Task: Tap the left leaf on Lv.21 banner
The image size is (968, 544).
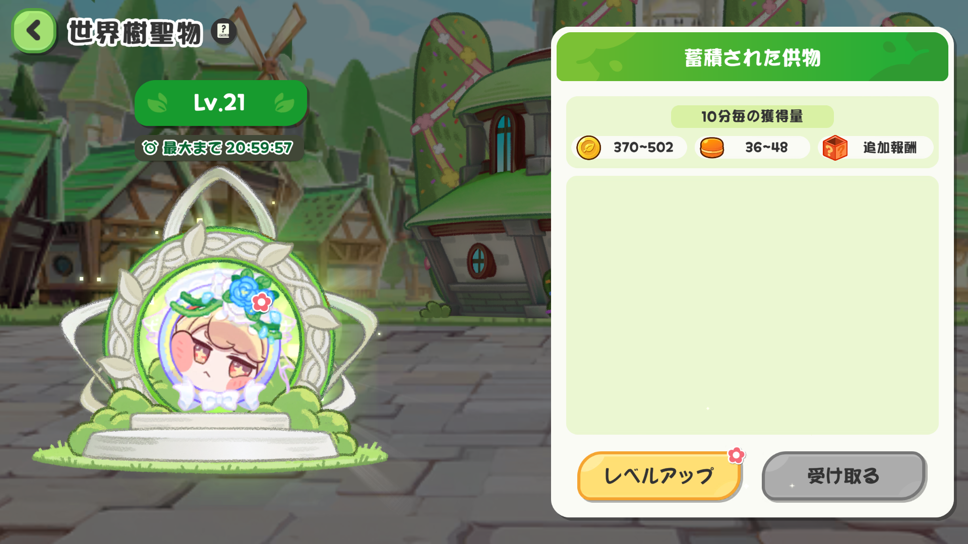Action: (157, 103)
